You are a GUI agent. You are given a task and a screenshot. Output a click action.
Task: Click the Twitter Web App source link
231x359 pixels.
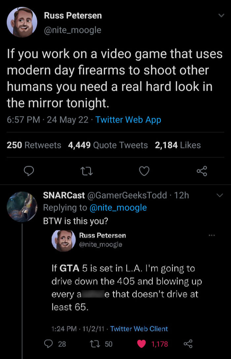tap(128, 119)
